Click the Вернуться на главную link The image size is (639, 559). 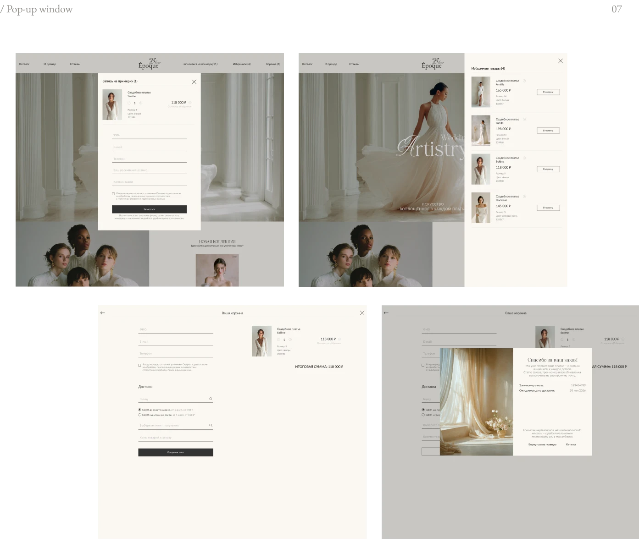(542, 444)
